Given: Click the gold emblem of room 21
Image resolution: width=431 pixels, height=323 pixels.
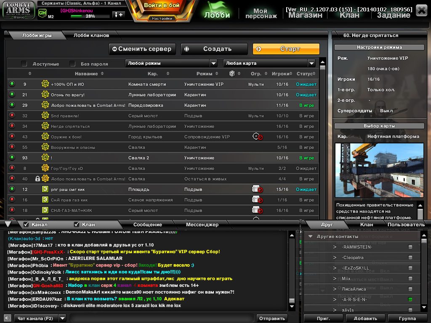Looking at the screenshot, I should pyautogui.click(x=45, y=94).
